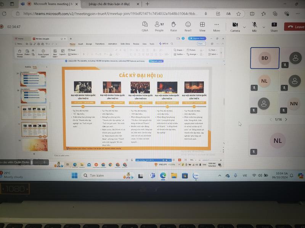The image size is (305, 228).
Task: Open a new browser tab
Action: pyautogui.click(x=148, y=4)
